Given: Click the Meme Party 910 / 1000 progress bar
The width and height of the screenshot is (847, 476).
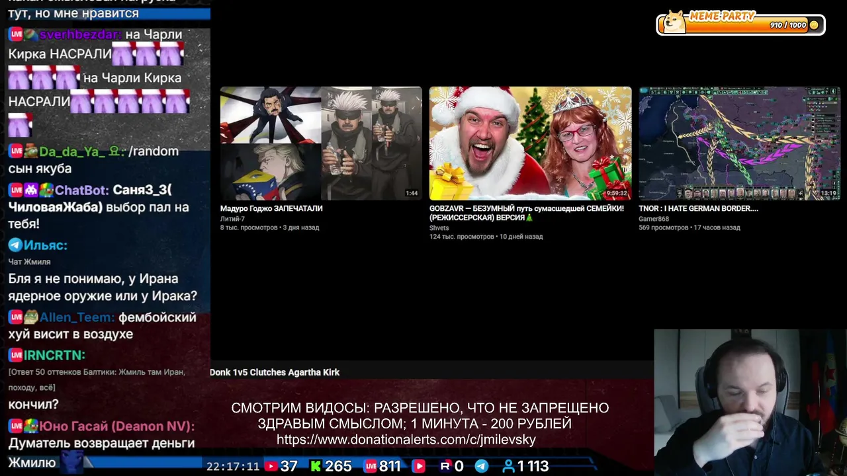Looking at the screenshot, I should click(740, 24).
